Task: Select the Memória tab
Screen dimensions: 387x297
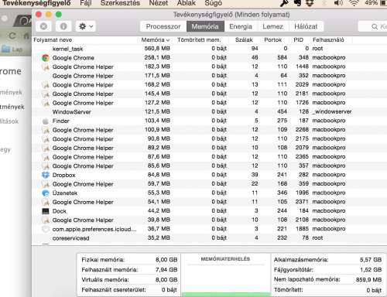Action: point(205,26)
